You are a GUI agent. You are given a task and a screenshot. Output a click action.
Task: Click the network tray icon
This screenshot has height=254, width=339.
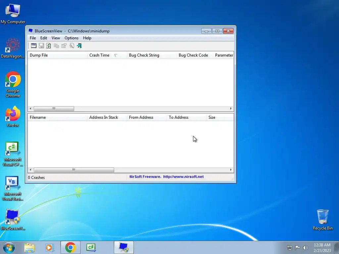(x=289, y=247)
